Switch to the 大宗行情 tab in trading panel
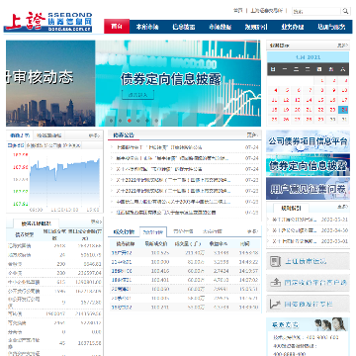The image size is (356, 356). tap(213, 231)
